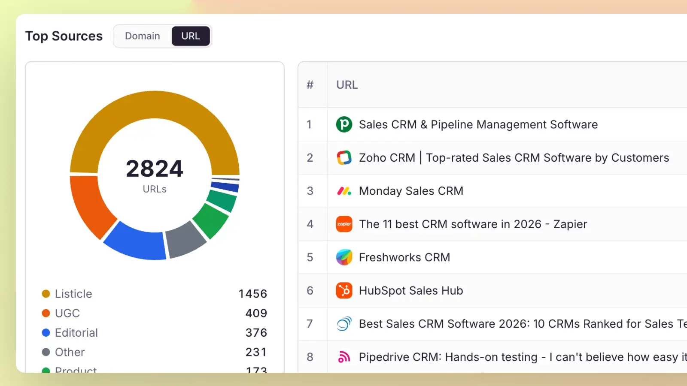This screenshot has width=687, height=386.
Task: Click the gray legend dot beside Other
Action: (46, 352)
